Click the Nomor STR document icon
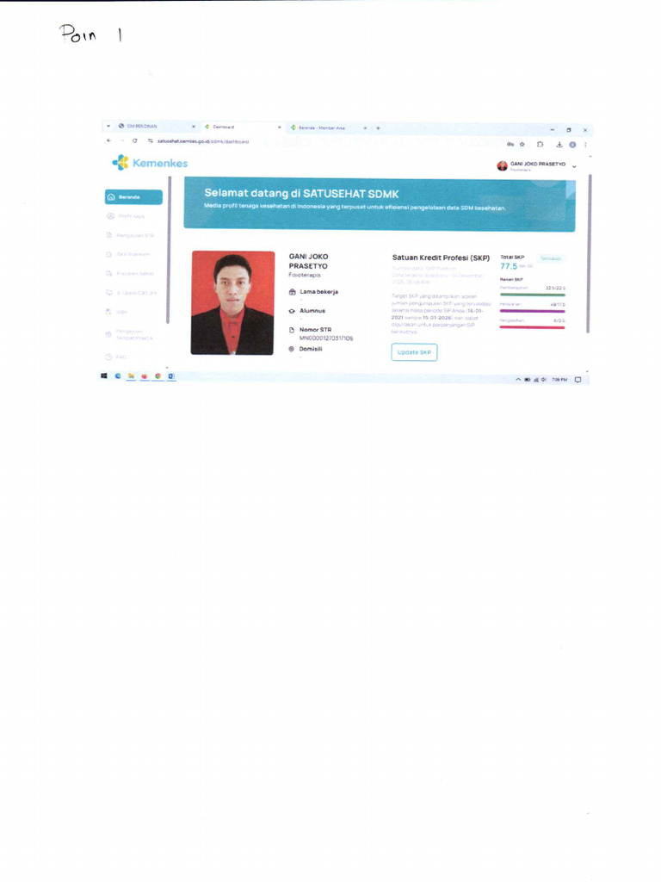661x882 pixels. tap(292, 330)
